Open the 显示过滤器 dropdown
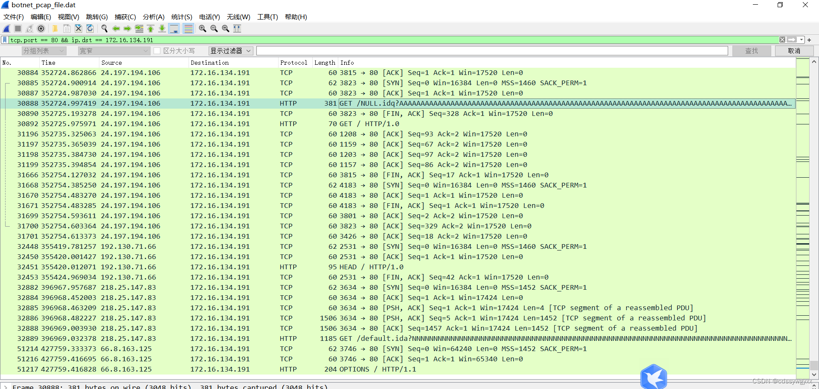Screen dimensions: 819x389 [231, 51]
